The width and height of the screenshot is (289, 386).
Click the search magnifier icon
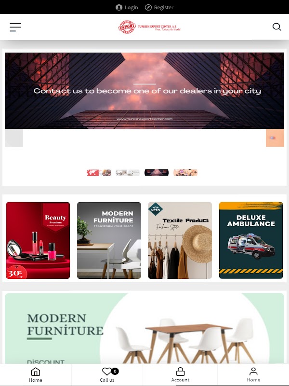pos(276,27)
